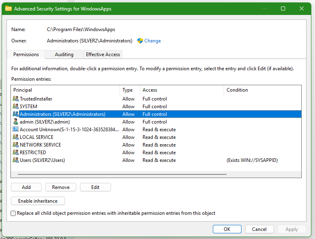Open the Effective Access tab
The width and height of the screenshot is (315, 239).
tap(103, 55)
